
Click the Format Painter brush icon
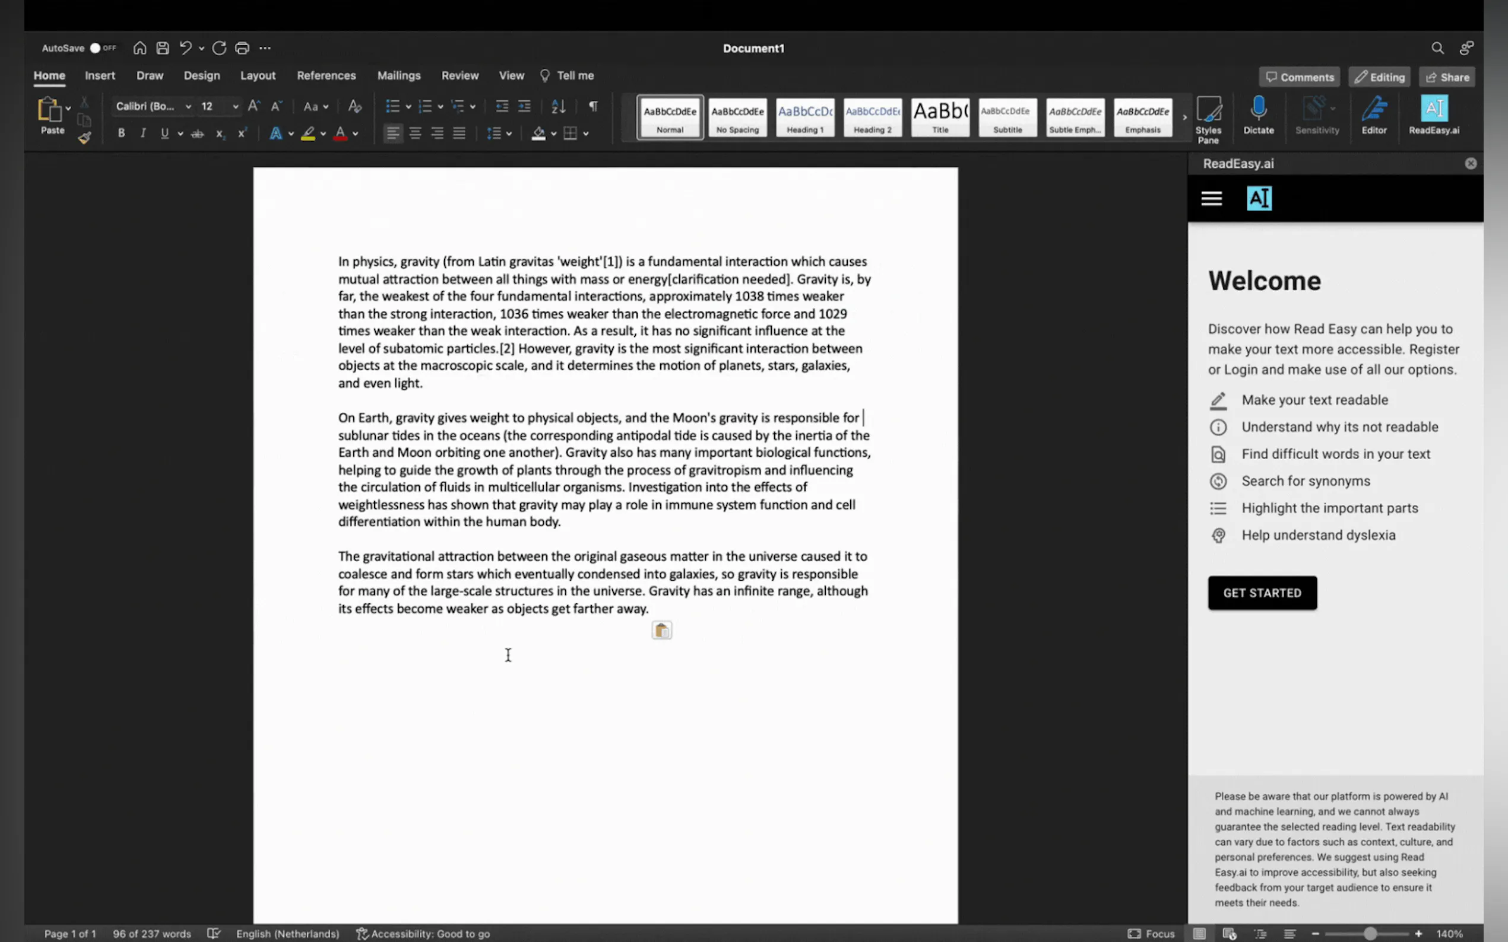tap(84, 138)
